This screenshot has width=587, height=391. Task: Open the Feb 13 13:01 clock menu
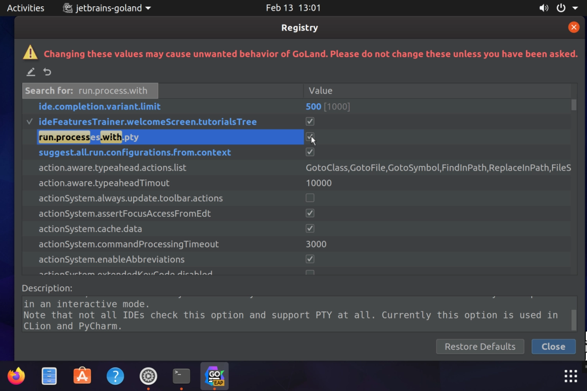click(293, 8)
